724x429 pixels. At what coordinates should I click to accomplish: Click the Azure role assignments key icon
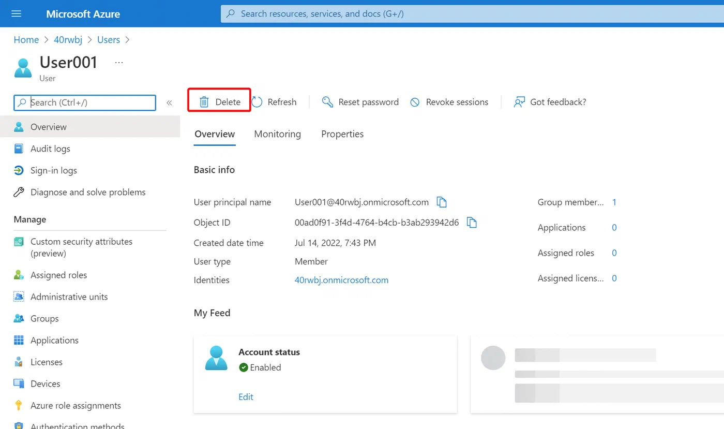(x=19, y=405)
